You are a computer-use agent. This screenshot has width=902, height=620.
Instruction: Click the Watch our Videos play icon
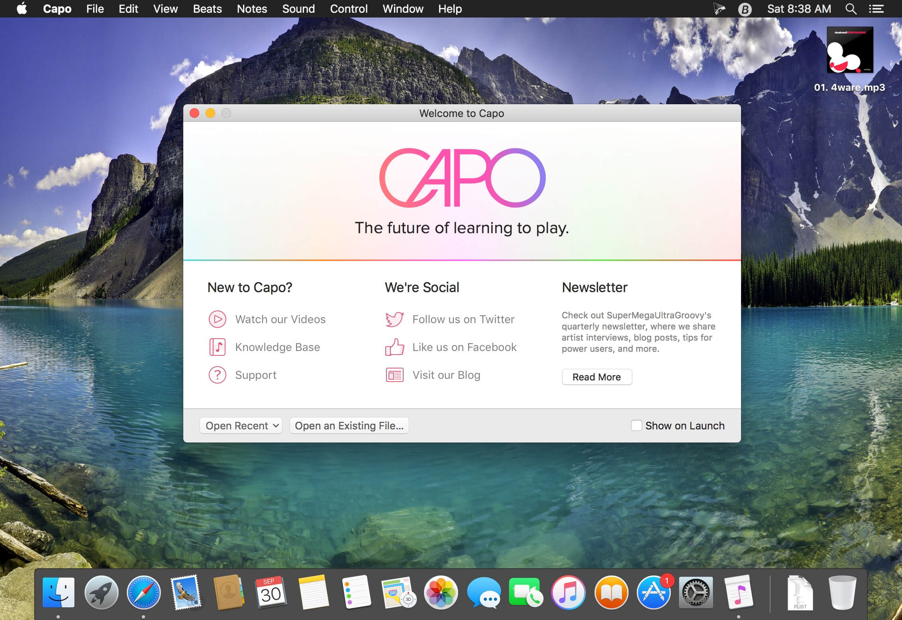pos(218,319)
